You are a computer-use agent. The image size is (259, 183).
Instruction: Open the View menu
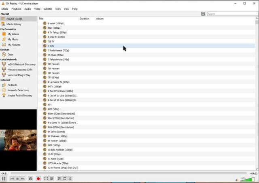pos(66,9)
